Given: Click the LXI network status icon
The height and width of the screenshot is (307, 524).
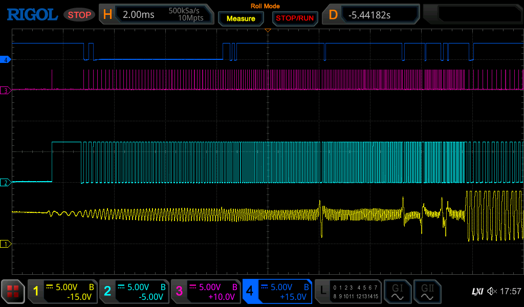Looking at the screenshot, I should [x=477, y=291].
